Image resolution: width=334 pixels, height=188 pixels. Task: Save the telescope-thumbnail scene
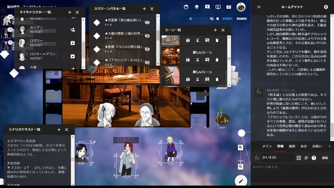(x=188, y=79)
